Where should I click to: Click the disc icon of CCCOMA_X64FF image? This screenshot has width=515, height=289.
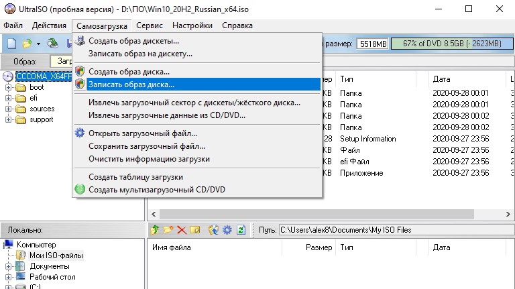8,76
